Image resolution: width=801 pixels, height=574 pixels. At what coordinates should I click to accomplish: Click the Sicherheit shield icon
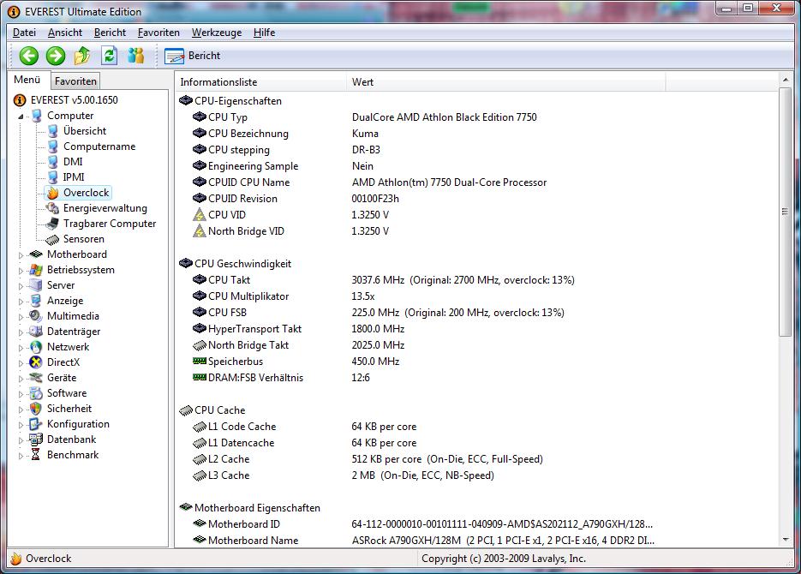click(x=36, y=409)
